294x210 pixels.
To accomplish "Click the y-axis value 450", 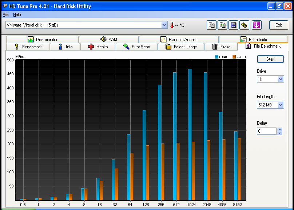I will [10, 74].
